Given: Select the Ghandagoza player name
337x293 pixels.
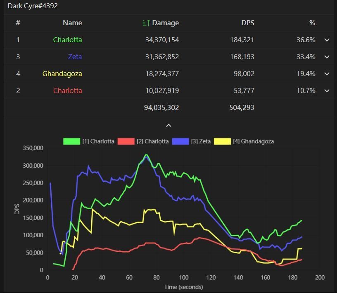Looking at the screenshot, I should click(x=62, y=74).
